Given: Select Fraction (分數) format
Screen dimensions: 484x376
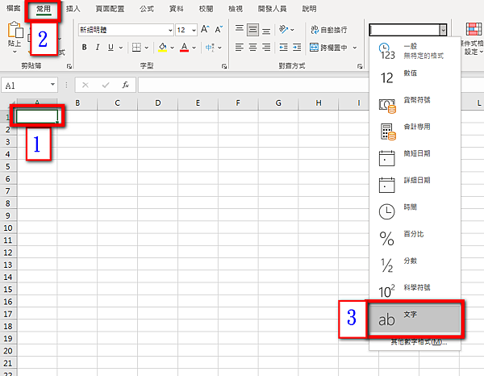Looking at the screenshot, I should [x=415, y=265].
